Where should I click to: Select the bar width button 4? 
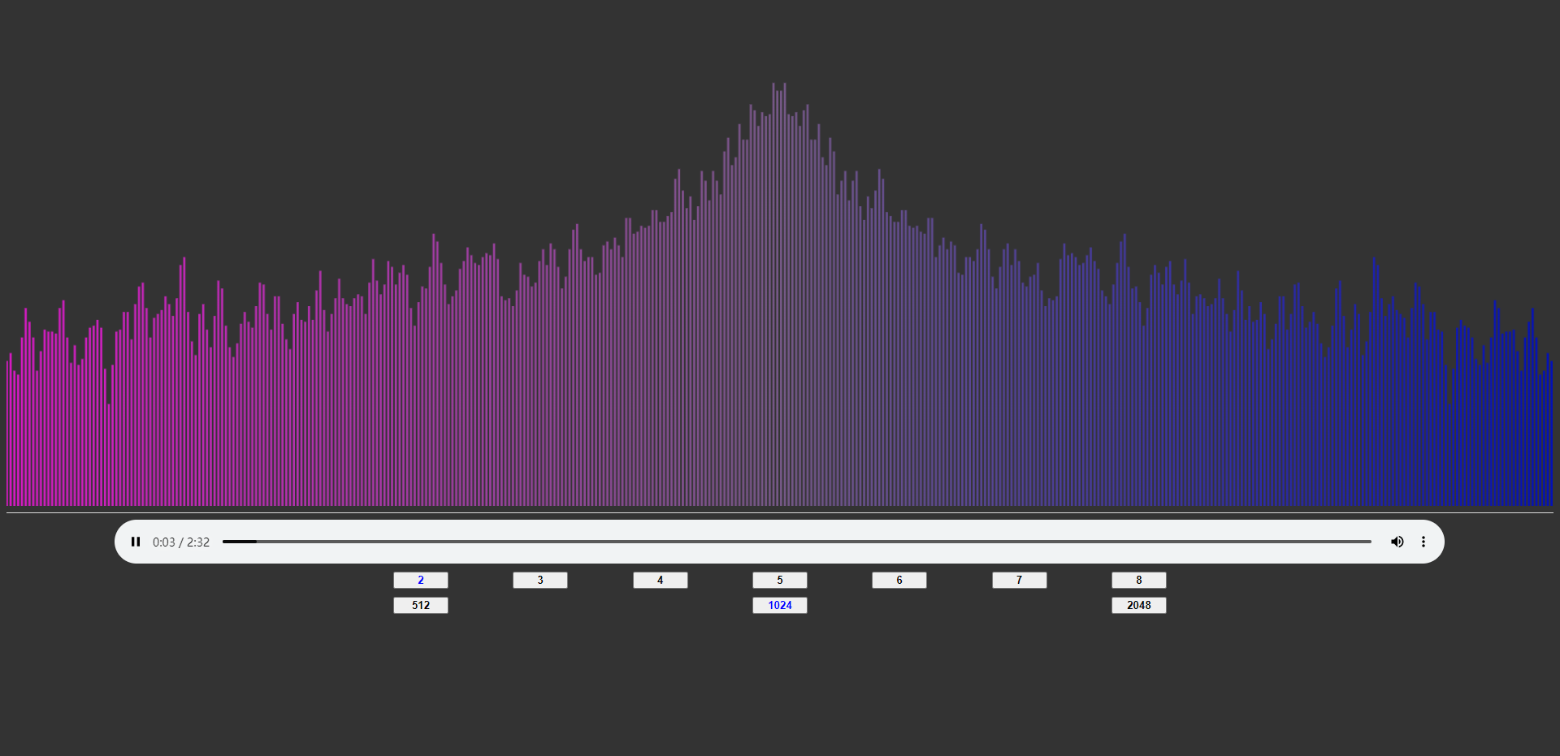[661, 580]
